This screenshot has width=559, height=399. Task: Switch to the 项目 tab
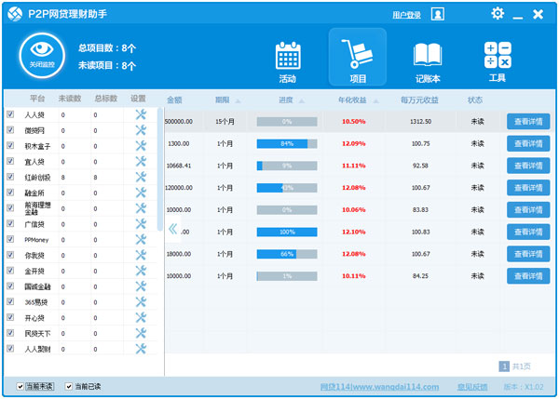[357, 60]
